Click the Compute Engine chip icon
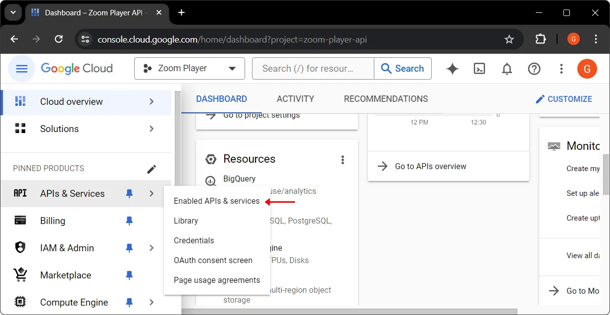The height and width of the screenshot is (315, 610). [20, 302]
